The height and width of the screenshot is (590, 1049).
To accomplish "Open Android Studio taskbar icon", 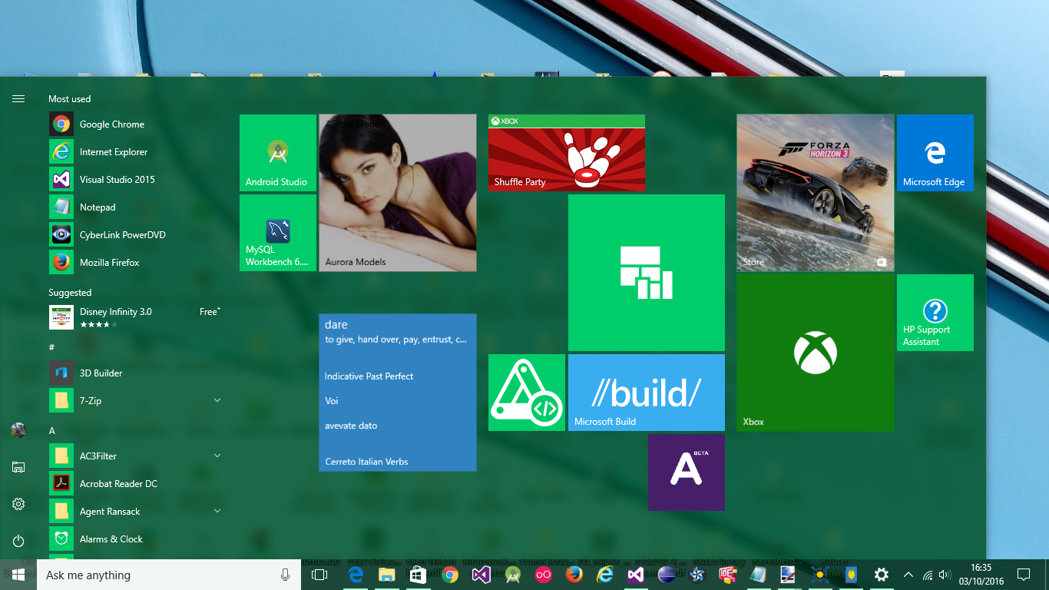I will (x=512, y=575).
